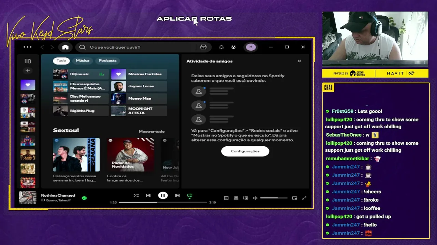This screenshot has width=437, height=245.
Task: Skip to previous track
Action: tap(148, 195)
